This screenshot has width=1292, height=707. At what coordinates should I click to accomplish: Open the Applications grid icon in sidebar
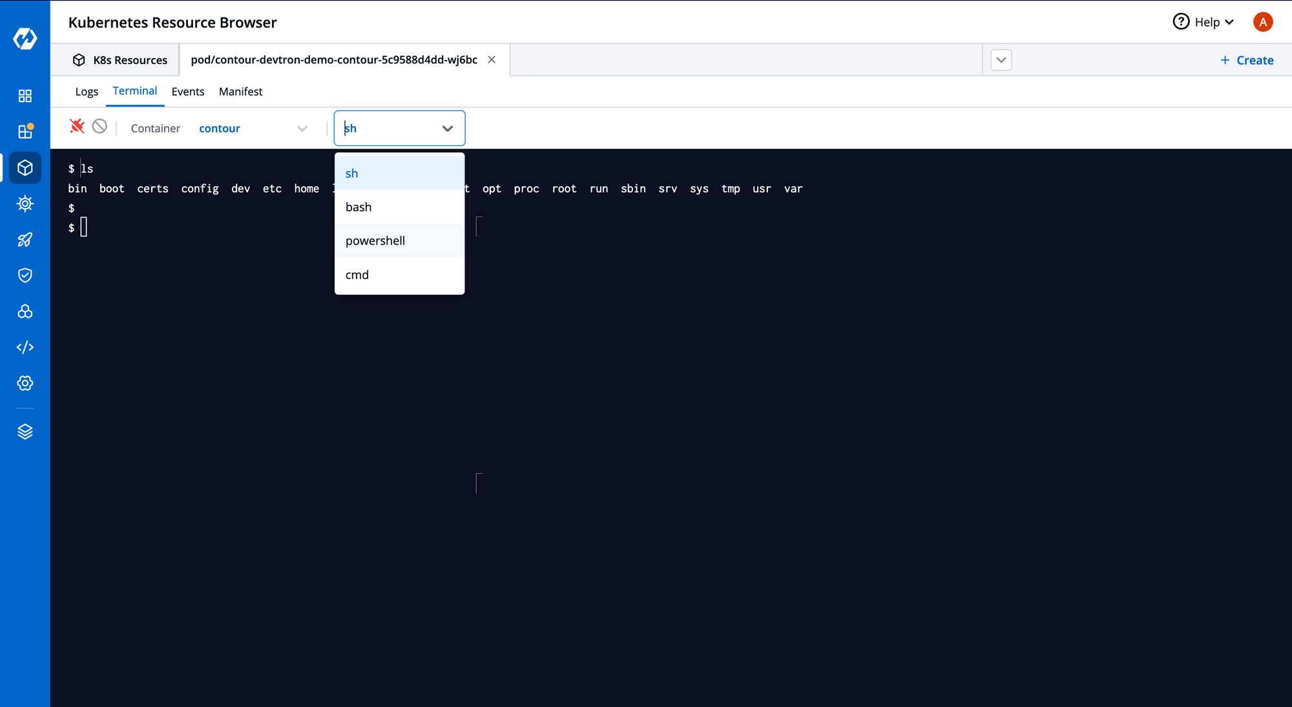(25, 96)
